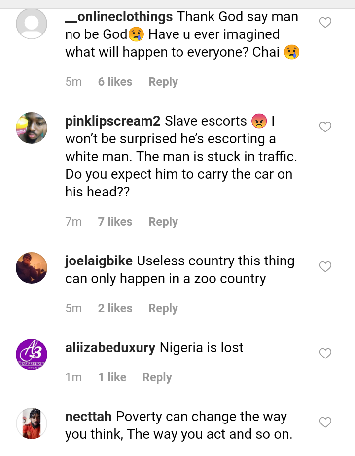355x456 pixels.
Task: View the 2 likes on joelaigbike's comment
Action: pyautogui.click(x=115, y=308)
